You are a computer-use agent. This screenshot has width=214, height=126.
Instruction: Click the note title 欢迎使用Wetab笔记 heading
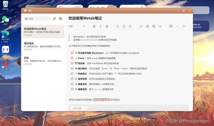point(85,18)
